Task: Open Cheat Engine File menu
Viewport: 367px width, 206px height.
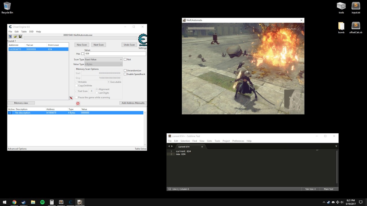Action: [10, 31]
